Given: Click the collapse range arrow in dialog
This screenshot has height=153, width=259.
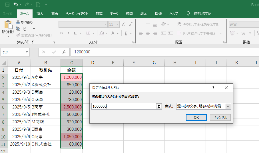Looking at the screenshot, I should (159, 106).
